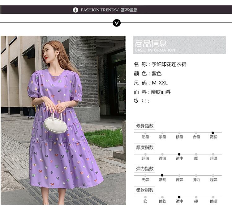Image resolution: width=232 pixels, height=213 pixels.
Task: Click the black down-chevron circle icon
Action: pos(117,23)
